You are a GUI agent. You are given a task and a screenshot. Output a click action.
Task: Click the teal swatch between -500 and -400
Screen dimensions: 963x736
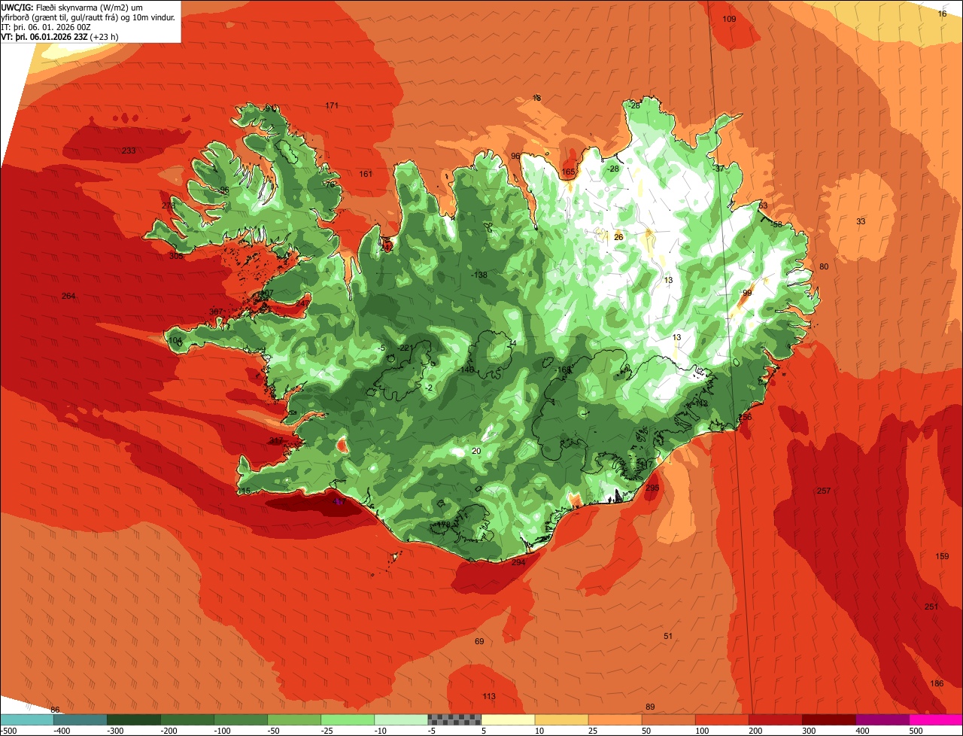(x=27, y=719)
